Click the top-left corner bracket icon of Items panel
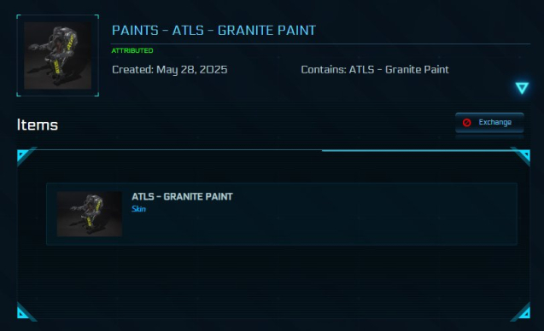Image resolution: width=544 pixels, height=331 pixels. click(25, 155)
